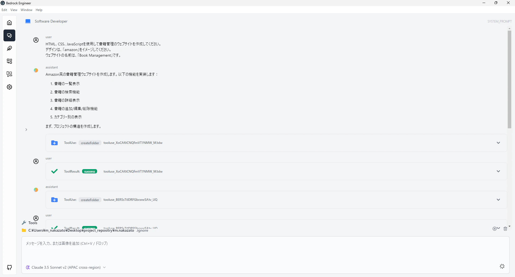Restore down the Bedrock Engineer window
Viewport: 515px width, 277px height.
tap(496, 3)
